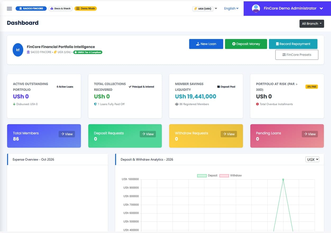View Total Members
331x233 pixels.
(x=67, y=134)
